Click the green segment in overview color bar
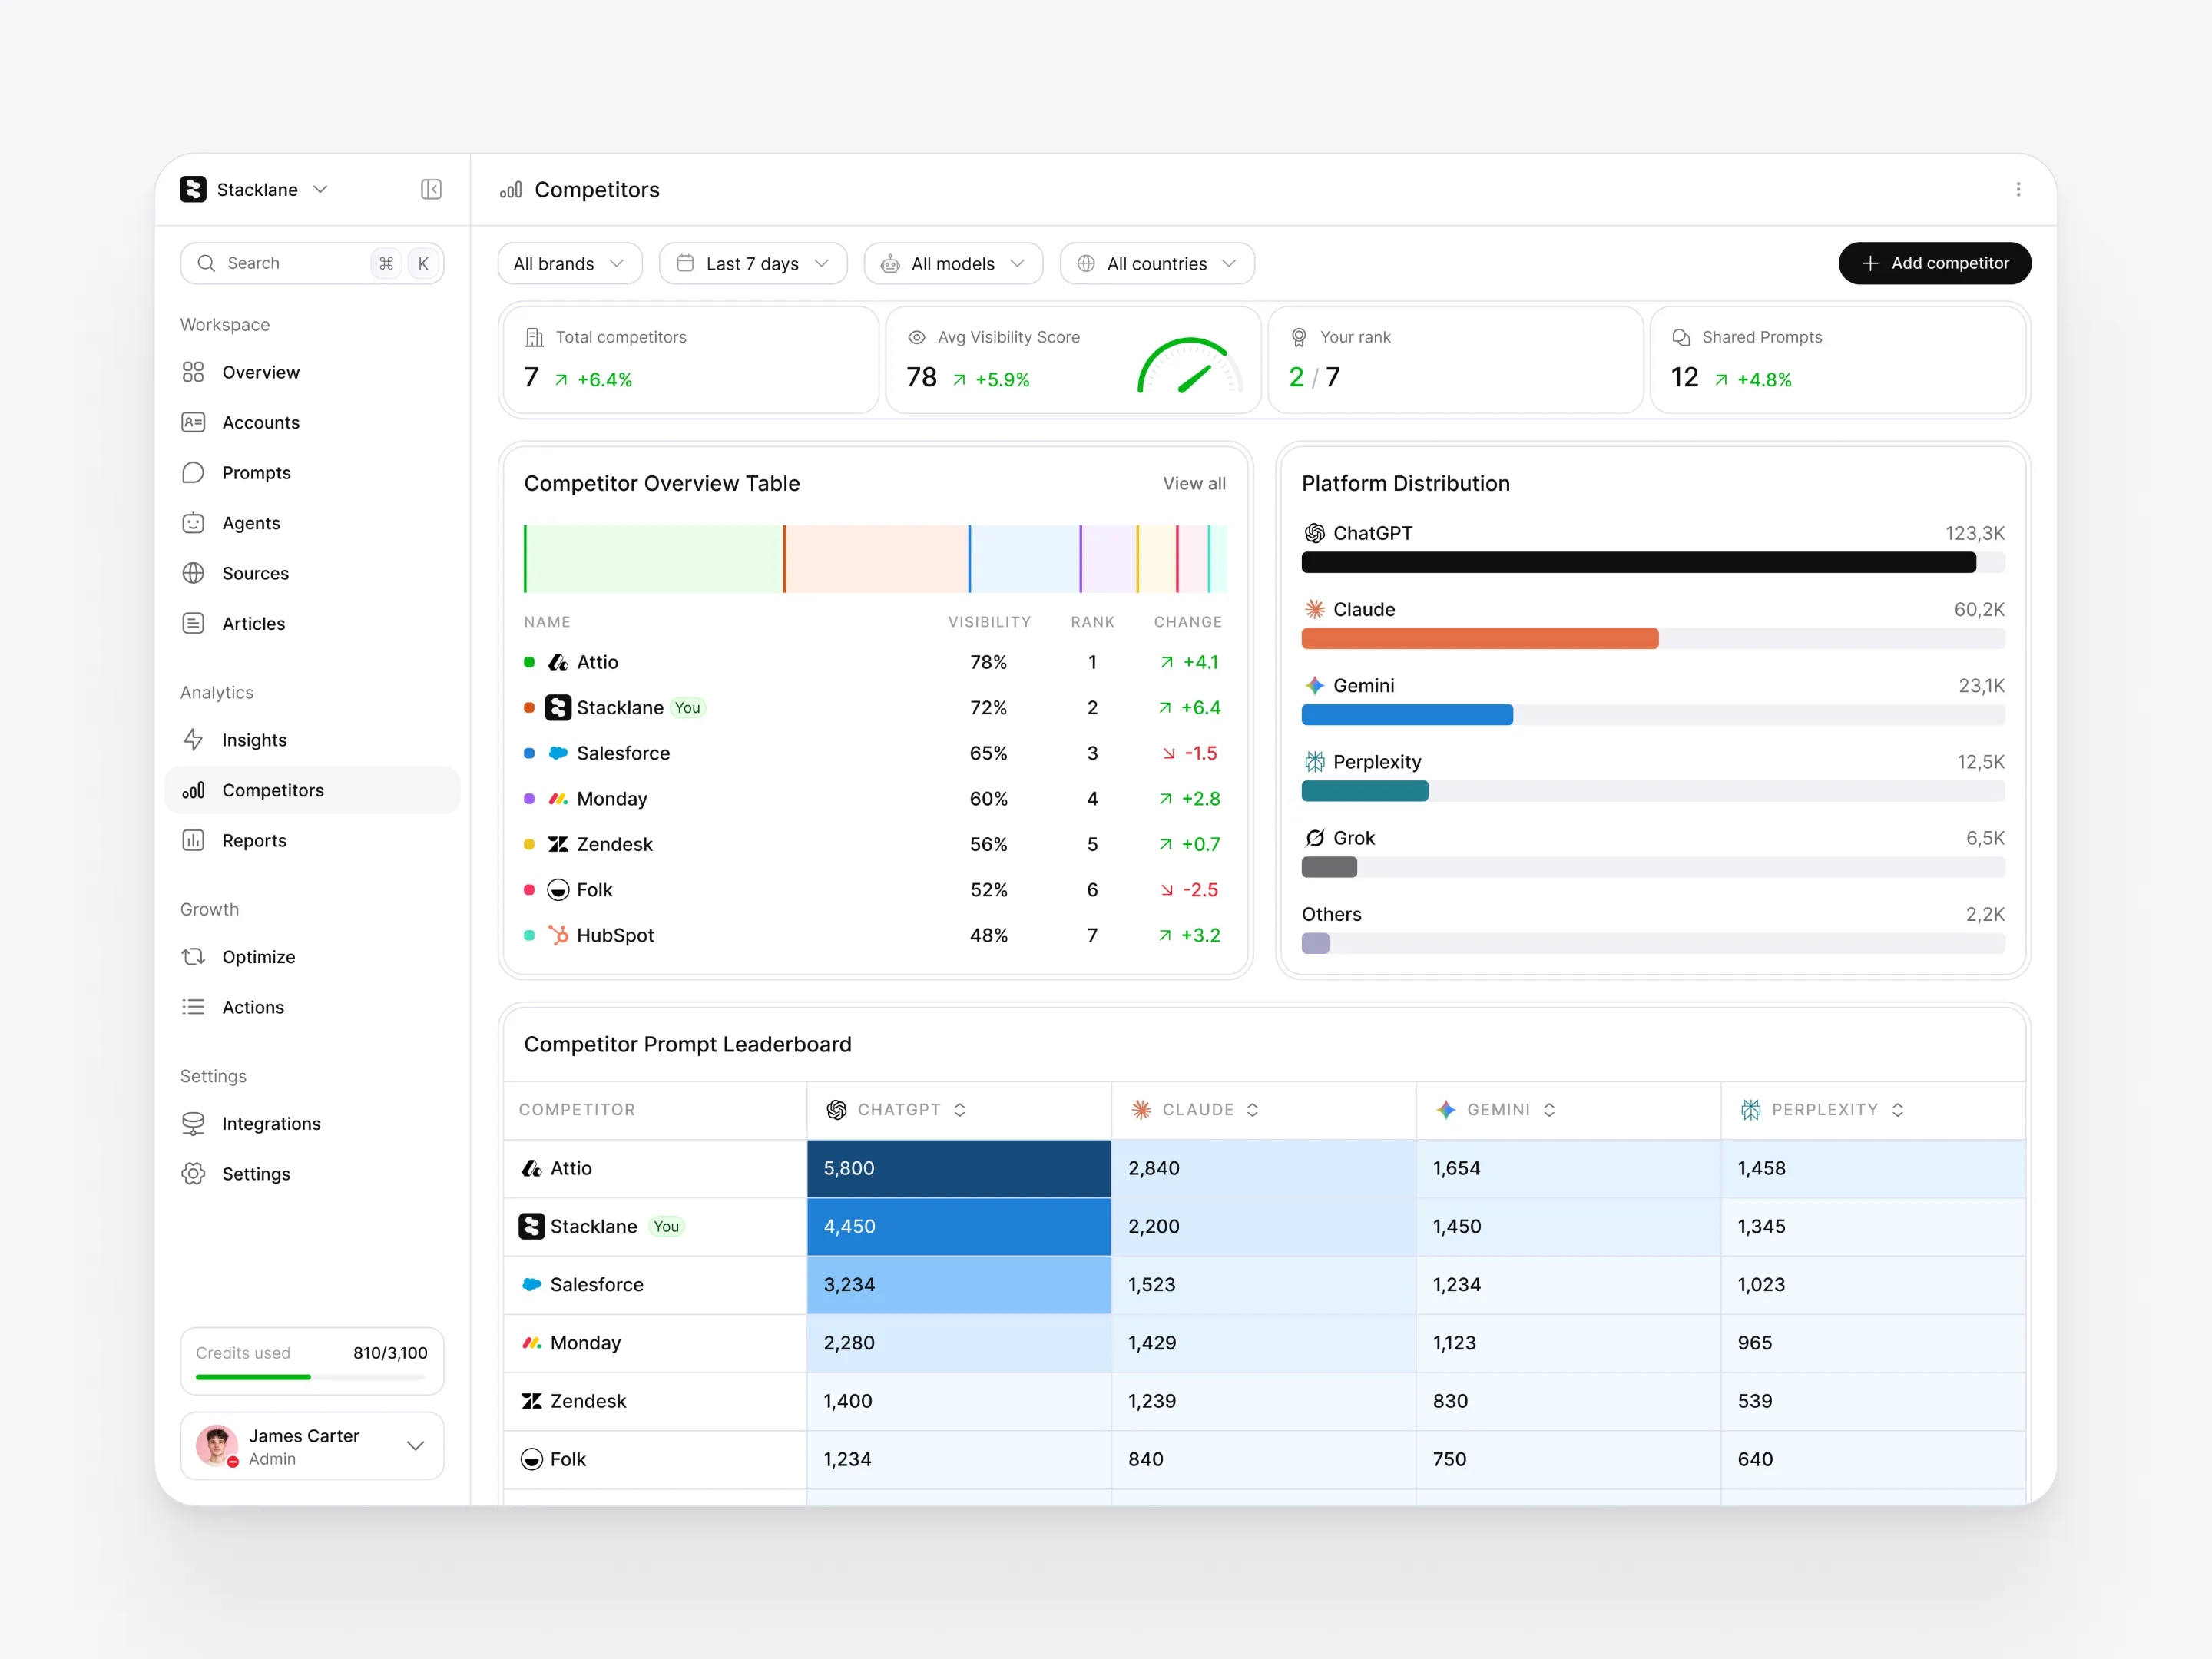The height and width of the screenshot is (1659, 2212). [653, 559]
